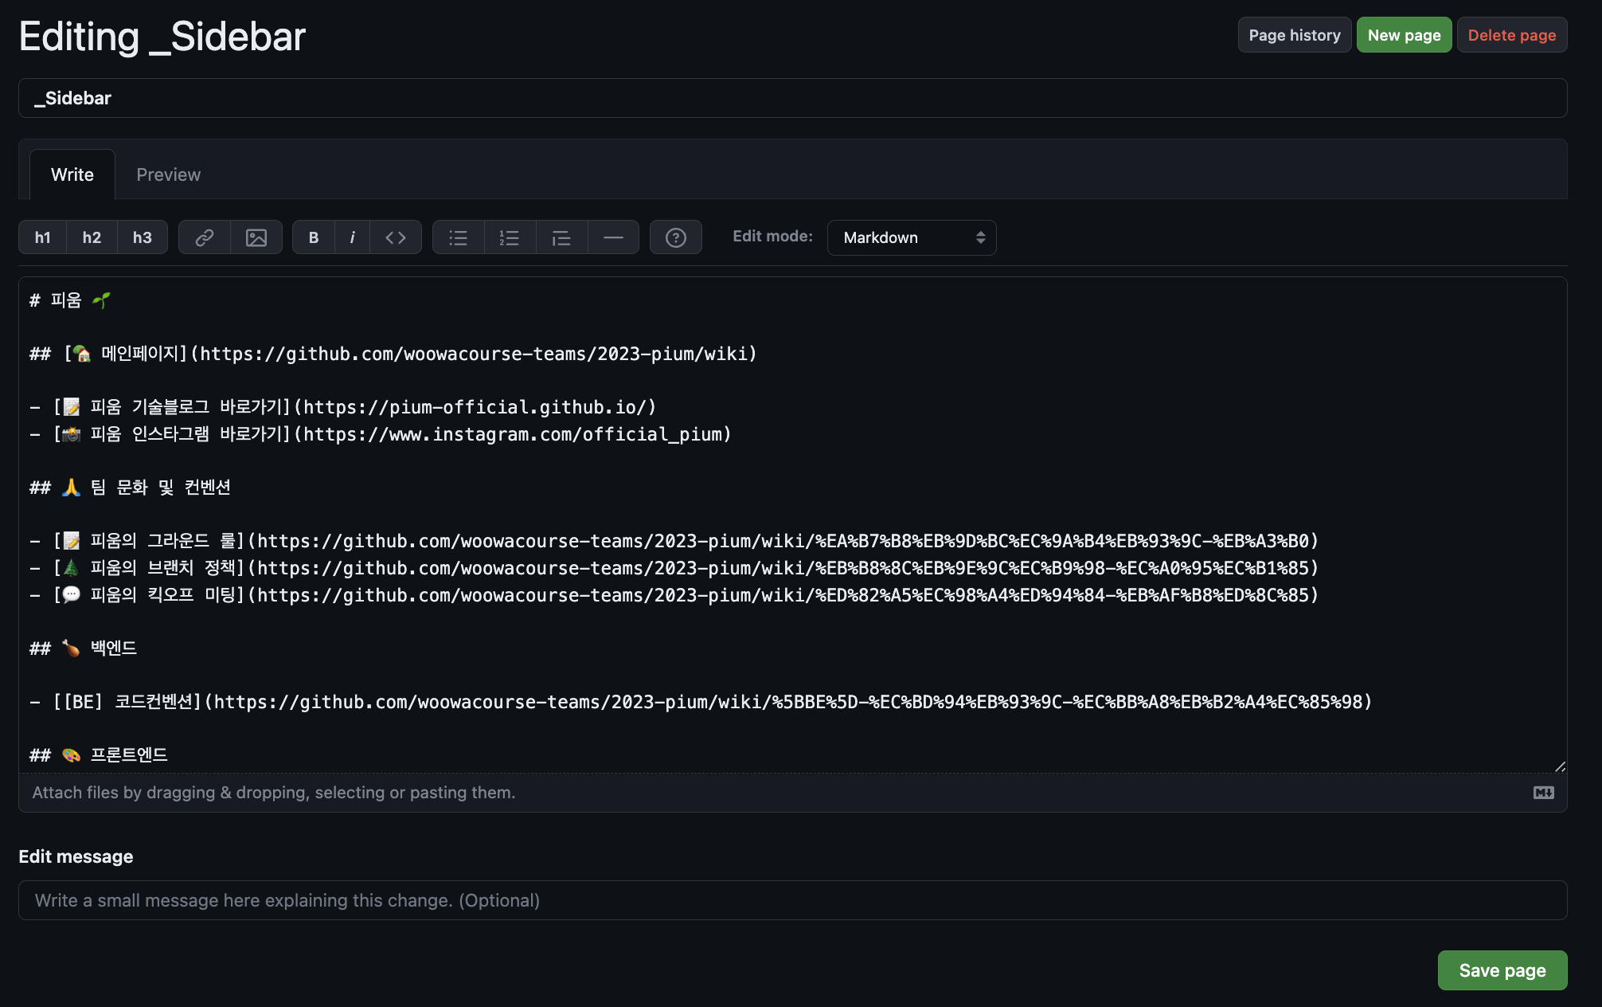1602x1007 pixels.
Task: Insert an h3 heading
Action: pyautogui.click(x=143, y=237)
